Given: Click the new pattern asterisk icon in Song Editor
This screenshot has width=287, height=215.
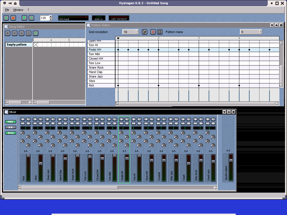Looking at the screenshot, I should 8,33.
